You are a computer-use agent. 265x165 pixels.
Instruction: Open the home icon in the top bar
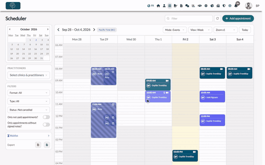[x=158, y=6]
